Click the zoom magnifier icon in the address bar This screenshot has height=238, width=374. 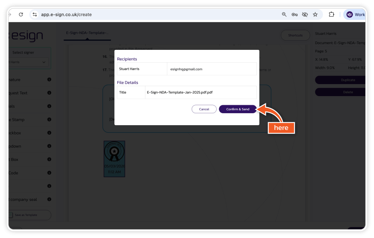coord(284,15)
